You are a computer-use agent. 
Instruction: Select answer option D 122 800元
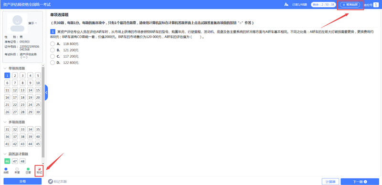click(53, 62)
